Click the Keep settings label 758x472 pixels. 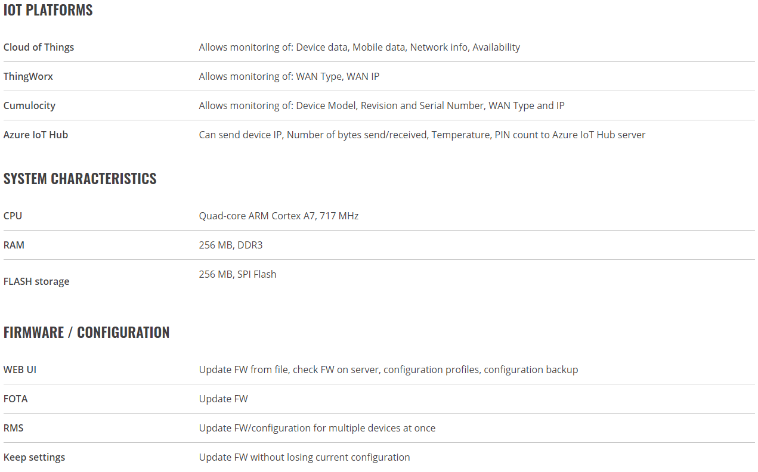coord(34,457)
